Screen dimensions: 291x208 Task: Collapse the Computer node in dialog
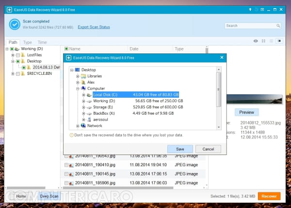(x=78, y=88)
